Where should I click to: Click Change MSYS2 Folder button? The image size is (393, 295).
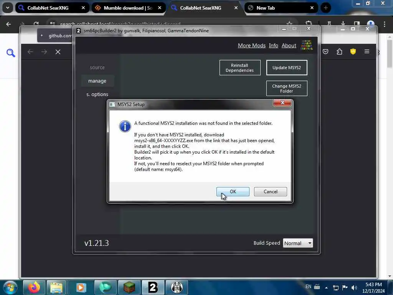286,88
